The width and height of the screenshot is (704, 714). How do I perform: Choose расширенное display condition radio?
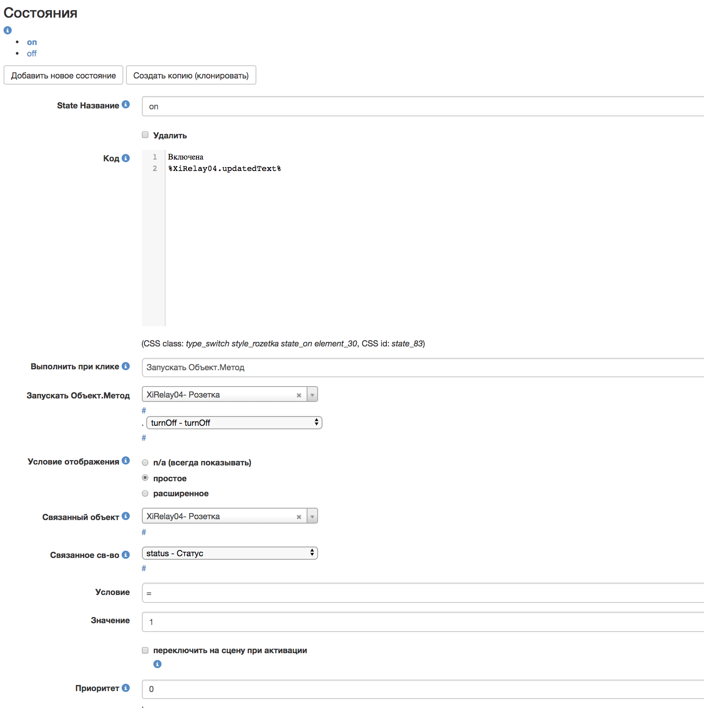[x=145, y=493]
